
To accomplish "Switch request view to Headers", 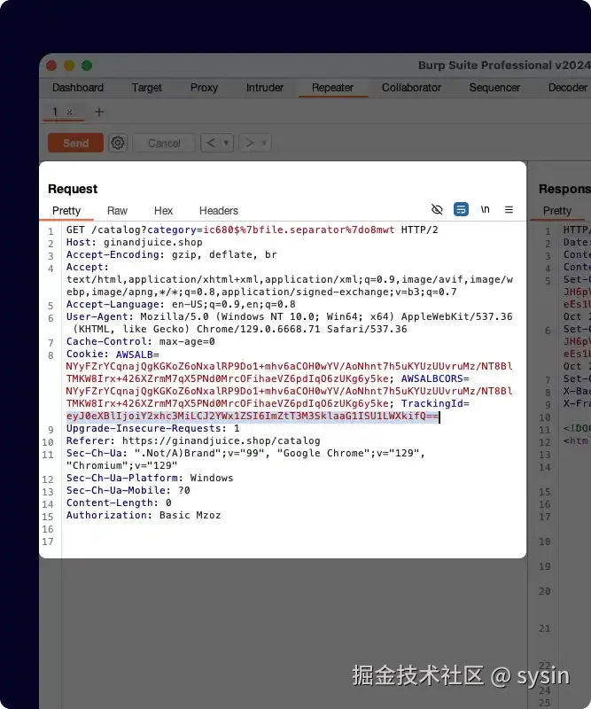I will 218,211.
